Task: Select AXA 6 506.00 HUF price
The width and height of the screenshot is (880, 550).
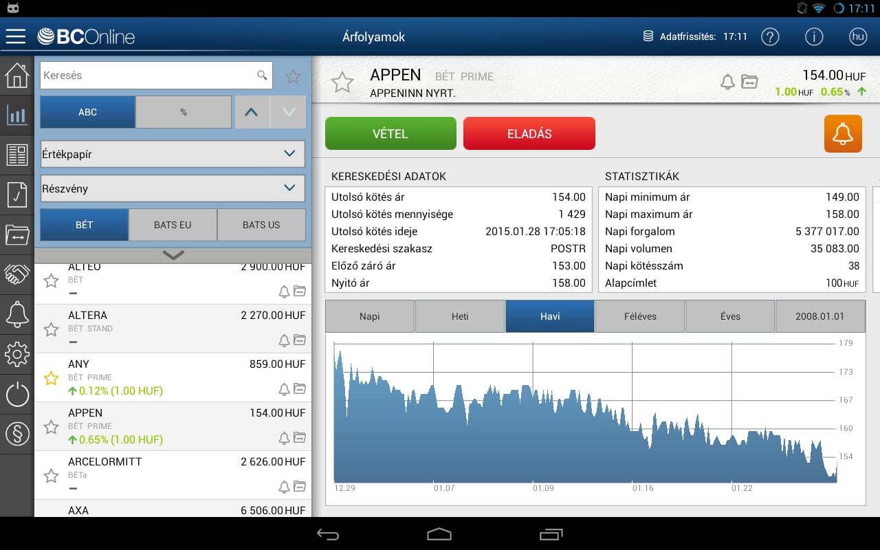Action: pos(273,510)
